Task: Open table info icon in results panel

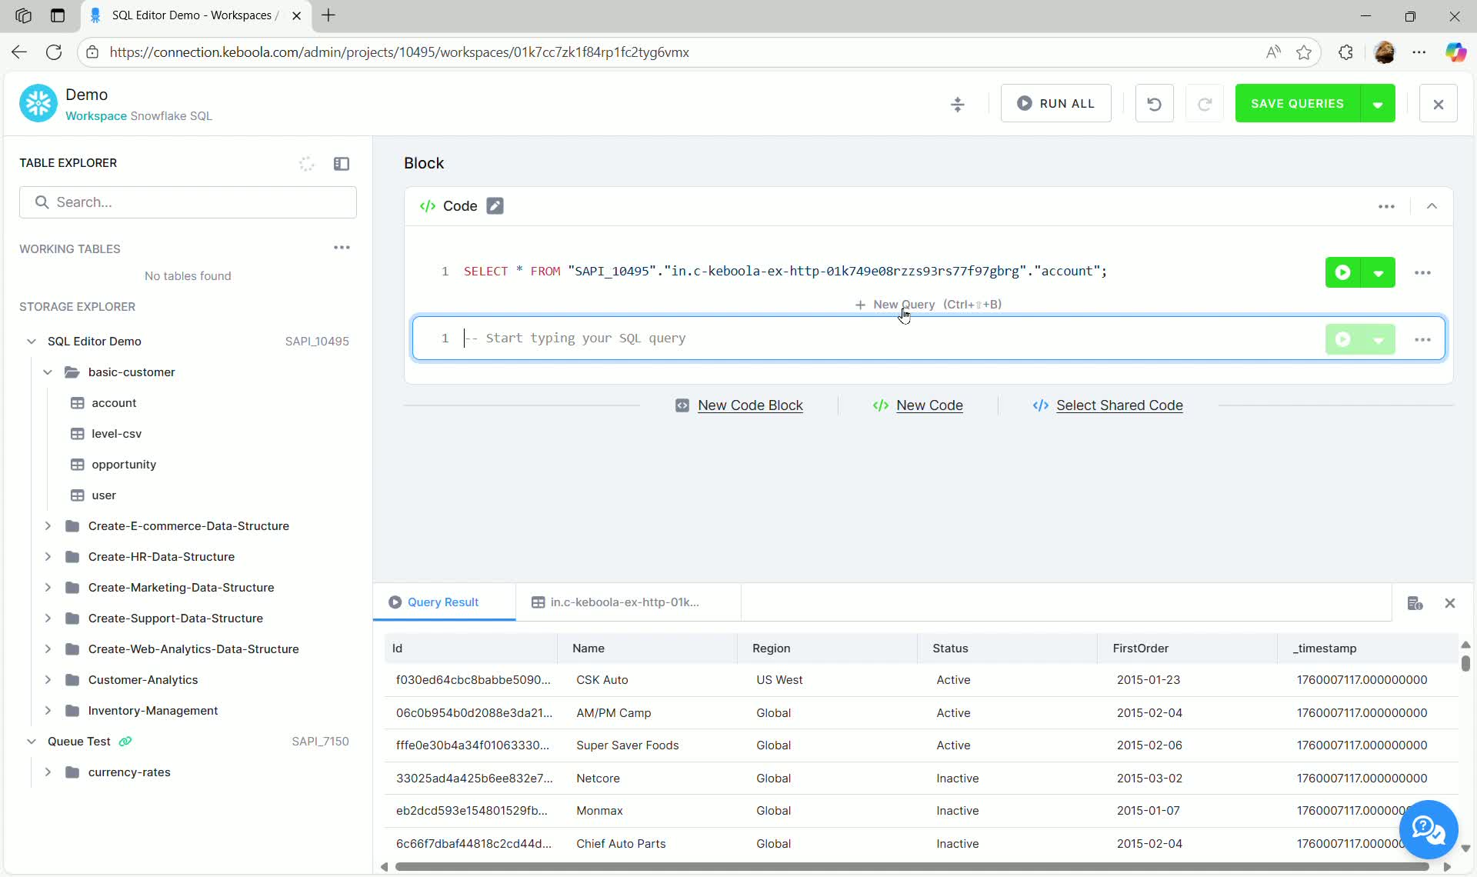Action: click(x=1415, y=603)
